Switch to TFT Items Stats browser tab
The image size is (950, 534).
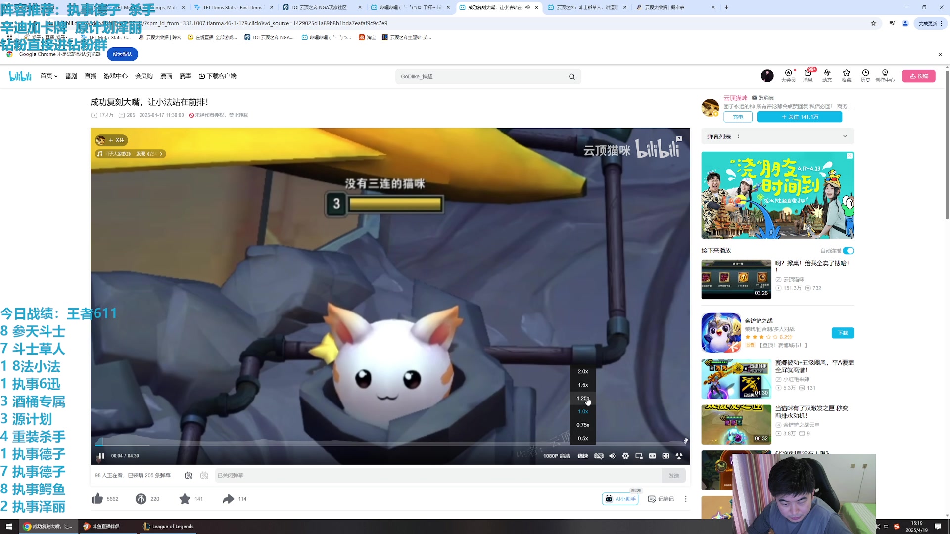[x=233, y=7]
